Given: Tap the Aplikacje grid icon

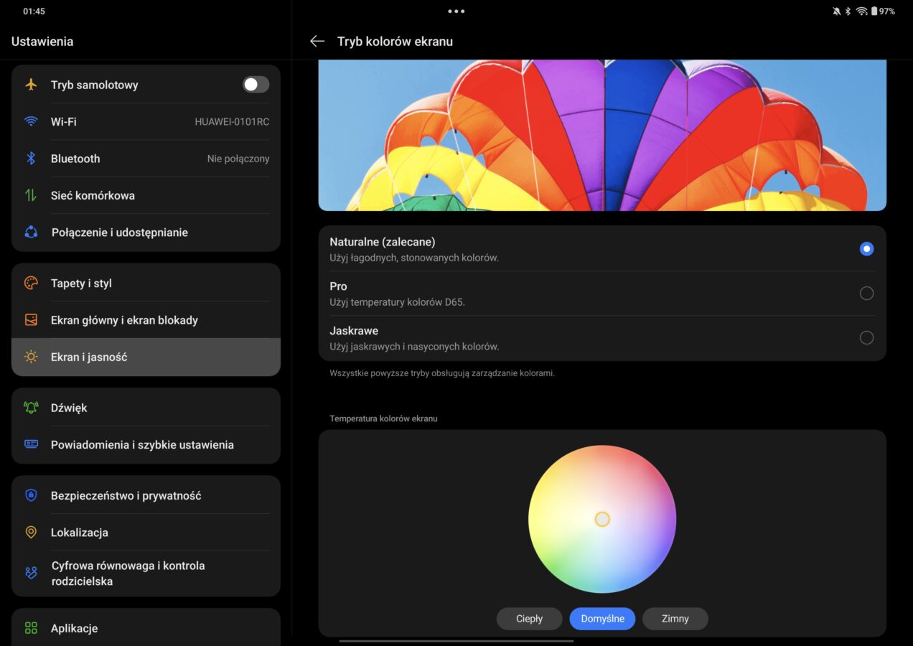Looking at the screenshot, I should [x=31, y=628].
